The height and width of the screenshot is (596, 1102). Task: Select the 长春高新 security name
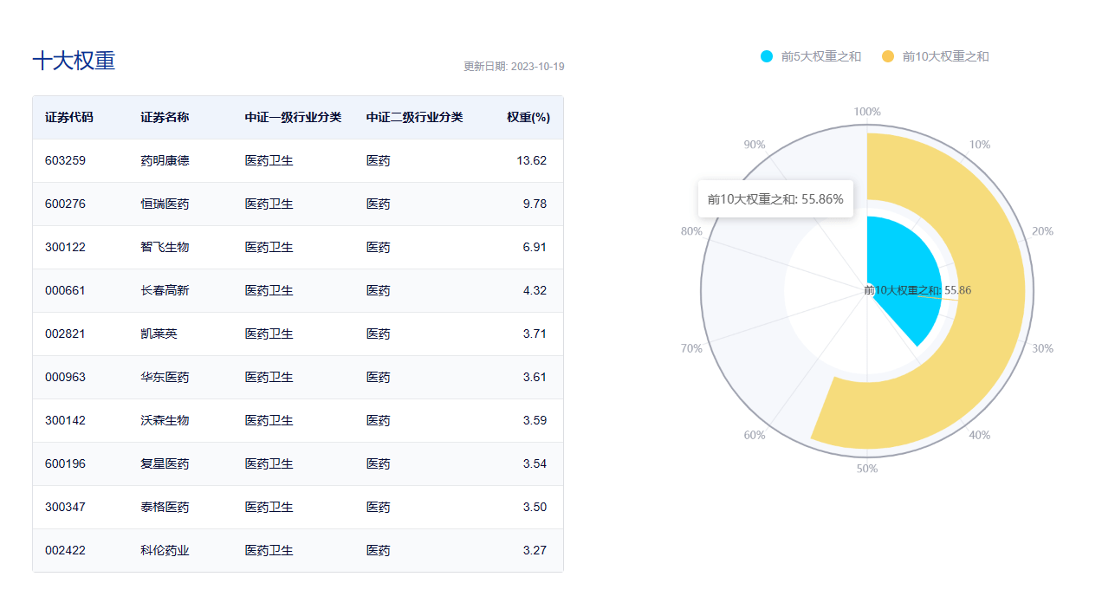click(x=165, y=291)
